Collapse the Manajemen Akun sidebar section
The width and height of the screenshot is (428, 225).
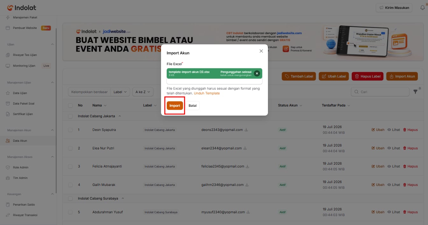click(53, 130)
